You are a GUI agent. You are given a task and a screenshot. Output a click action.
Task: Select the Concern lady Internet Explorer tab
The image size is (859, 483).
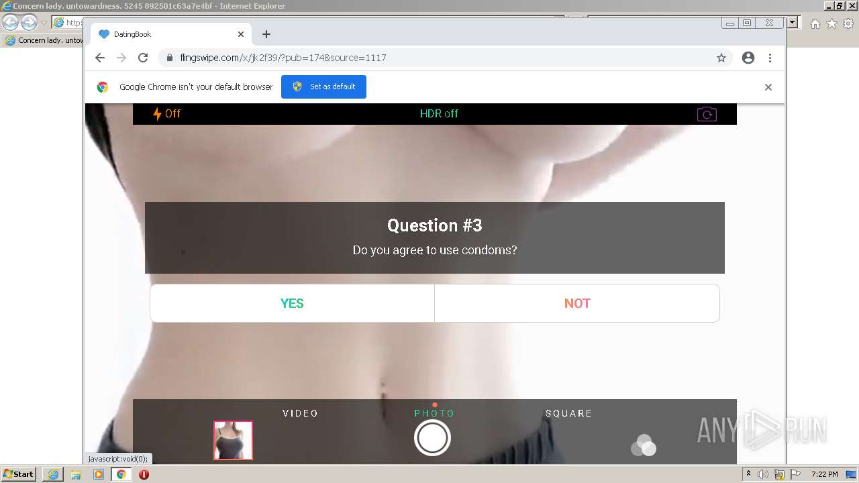click(x=44, y=40)
